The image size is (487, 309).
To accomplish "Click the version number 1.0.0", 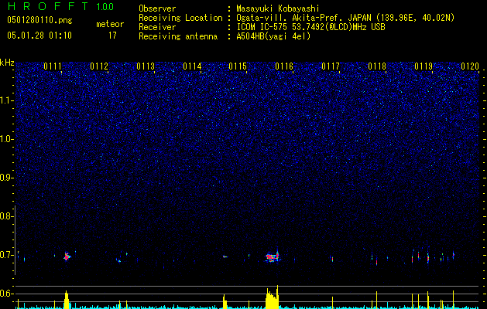I will point(105,7).
